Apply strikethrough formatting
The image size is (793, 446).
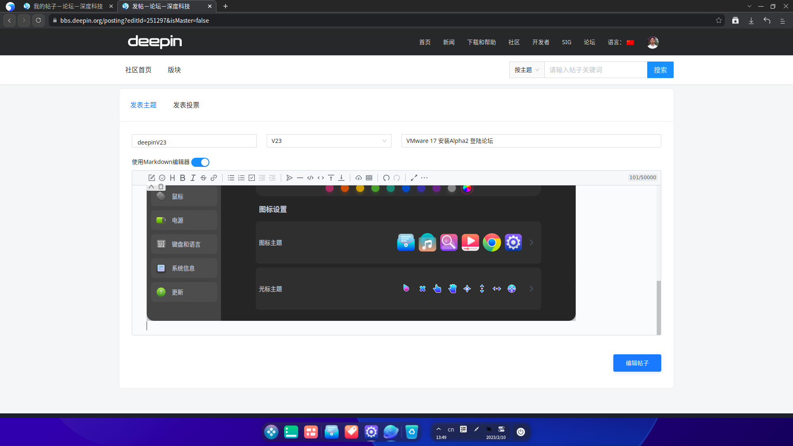(203, 178)
